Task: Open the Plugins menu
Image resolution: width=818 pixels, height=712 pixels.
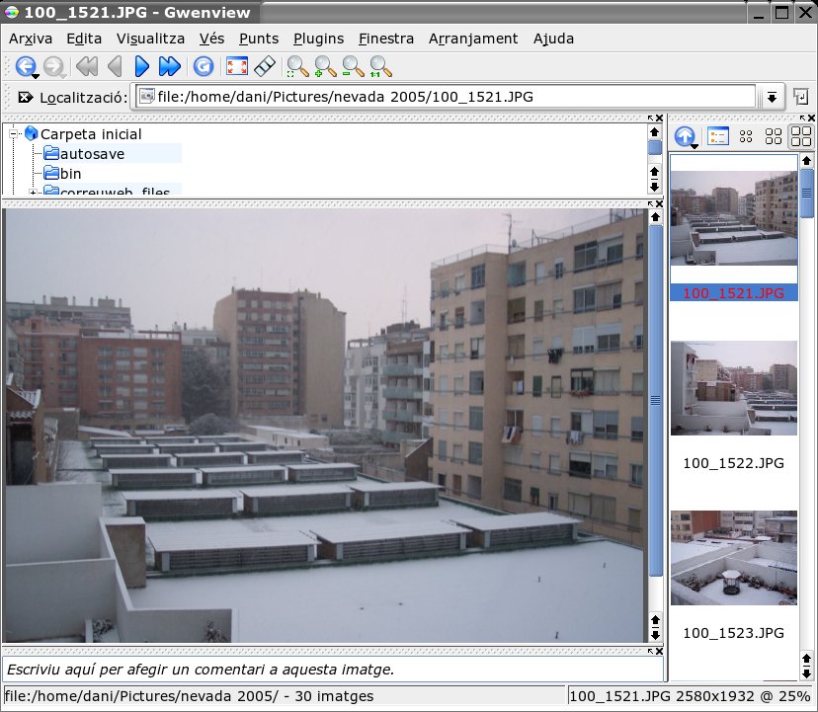Action: coord(318,39)
